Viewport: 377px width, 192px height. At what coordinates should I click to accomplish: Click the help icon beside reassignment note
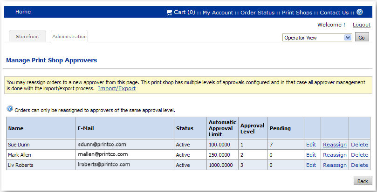pyautogui.click(x=10, y=109)
